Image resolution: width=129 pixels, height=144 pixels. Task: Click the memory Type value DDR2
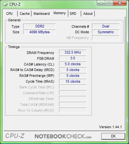39,26
